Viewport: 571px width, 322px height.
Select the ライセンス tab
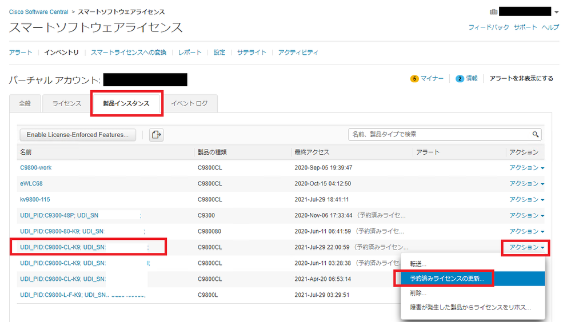67,104
